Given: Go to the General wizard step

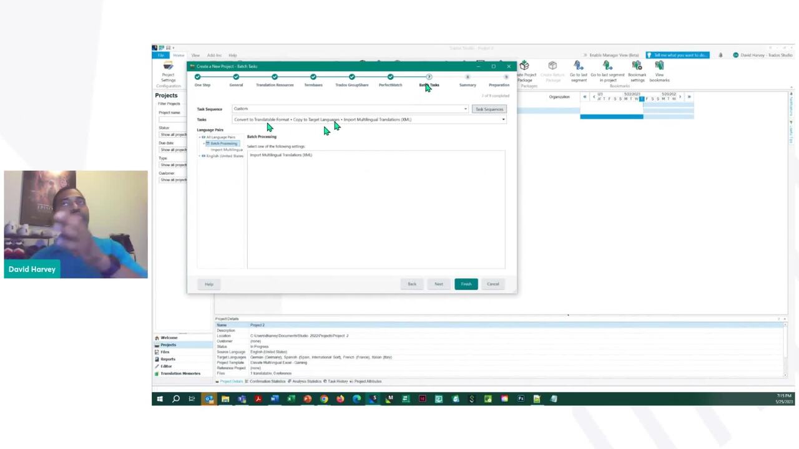Looking at the screenshot, I should [x=236, y=85].
